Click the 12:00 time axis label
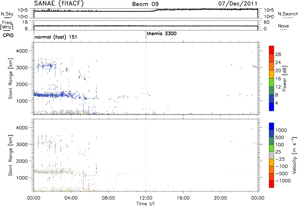Viewport: 298px width, 206px height. click(x=146, y=198)
